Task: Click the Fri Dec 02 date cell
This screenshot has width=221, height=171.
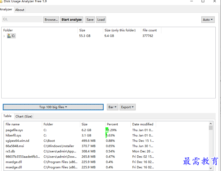Action: pyautogui.click(x=143, y=157)
